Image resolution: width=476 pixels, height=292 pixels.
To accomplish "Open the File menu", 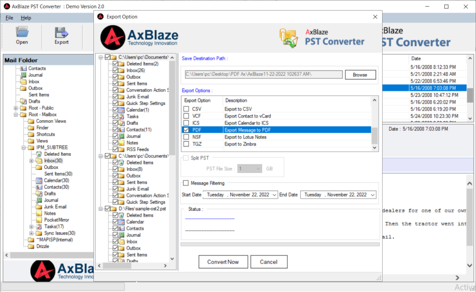I will coord(9,18).
